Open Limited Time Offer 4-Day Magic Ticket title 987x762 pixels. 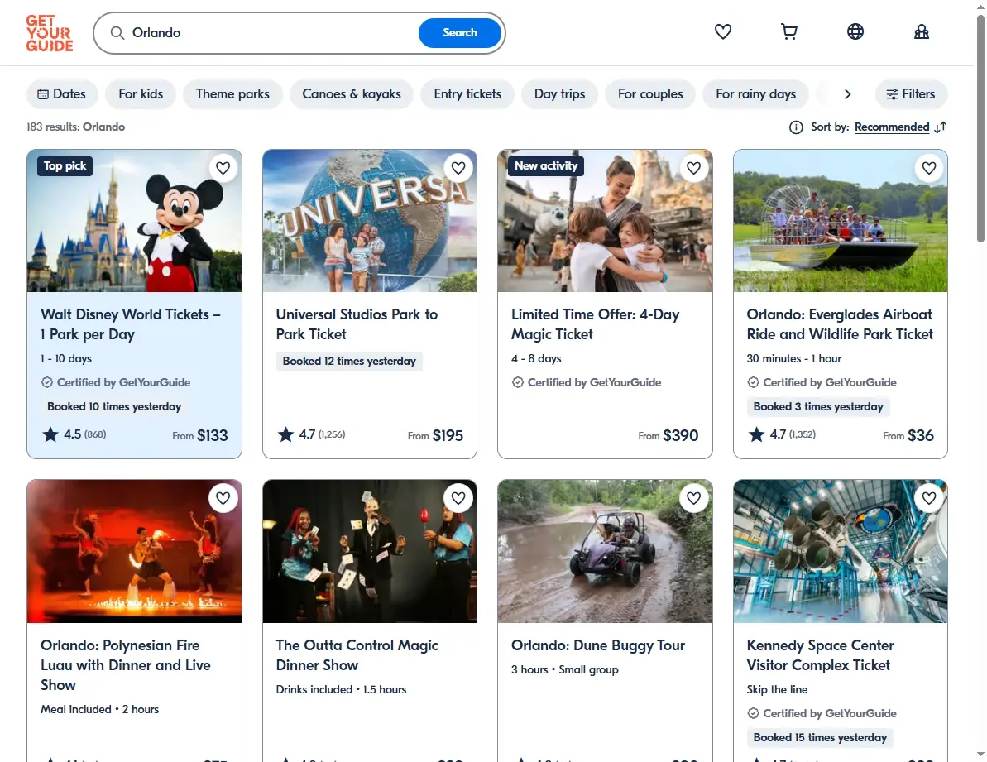coord(595,324)
